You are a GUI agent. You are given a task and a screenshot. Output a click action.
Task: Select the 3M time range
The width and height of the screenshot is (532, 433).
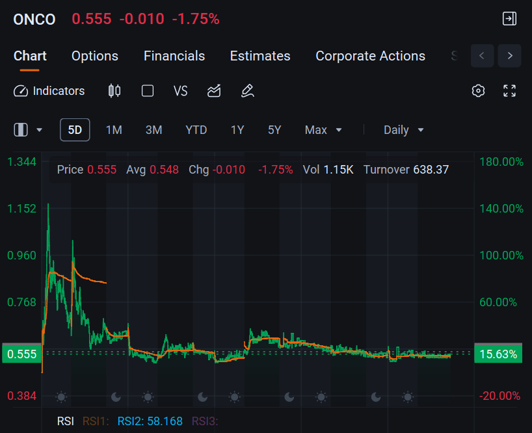click(x=153, y=130)
